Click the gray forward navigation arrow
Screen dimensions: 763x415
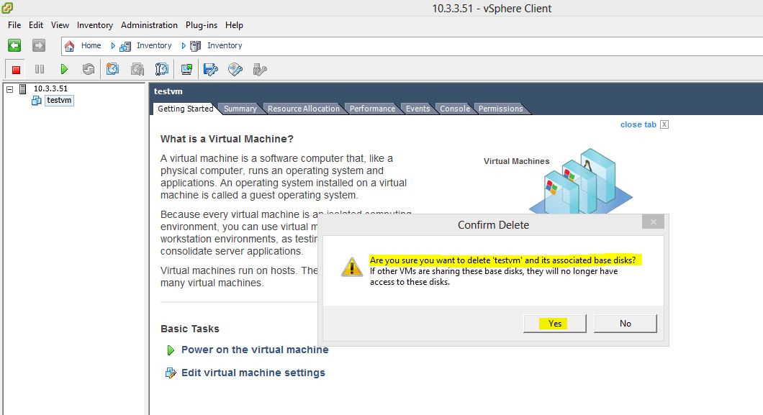[38, 45]
